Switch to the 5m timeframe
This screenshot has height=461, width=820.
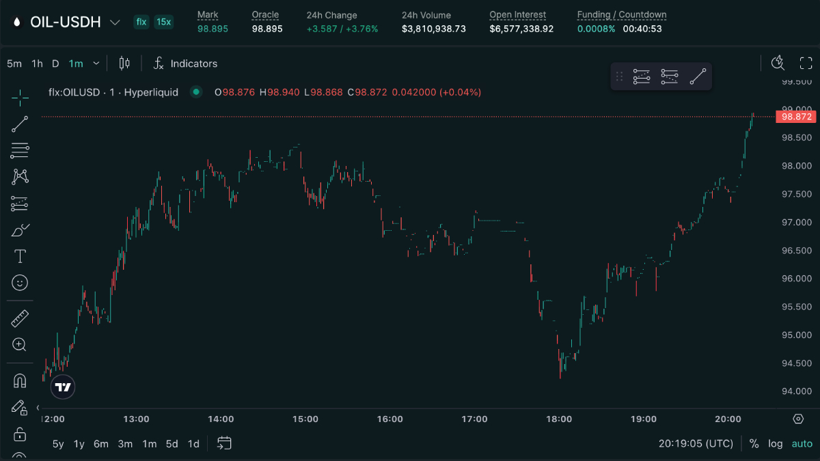(14, 64)
